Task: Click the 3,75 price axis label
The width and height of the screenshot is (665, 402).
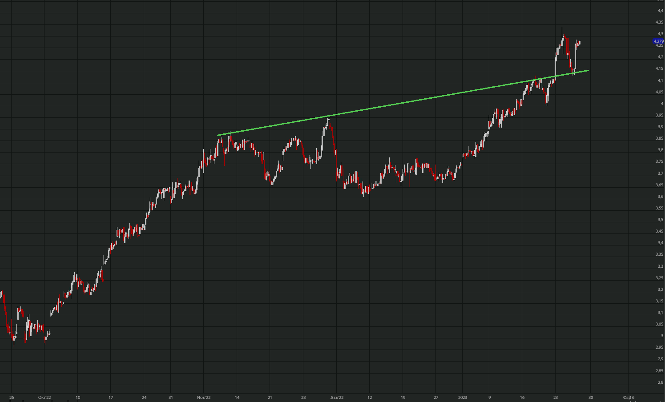Action: [x=660, y=162]
